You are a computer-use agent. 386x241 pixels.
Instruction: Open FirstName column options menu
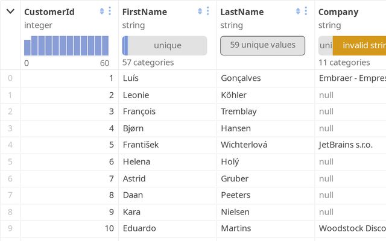(x=208, y=11)
